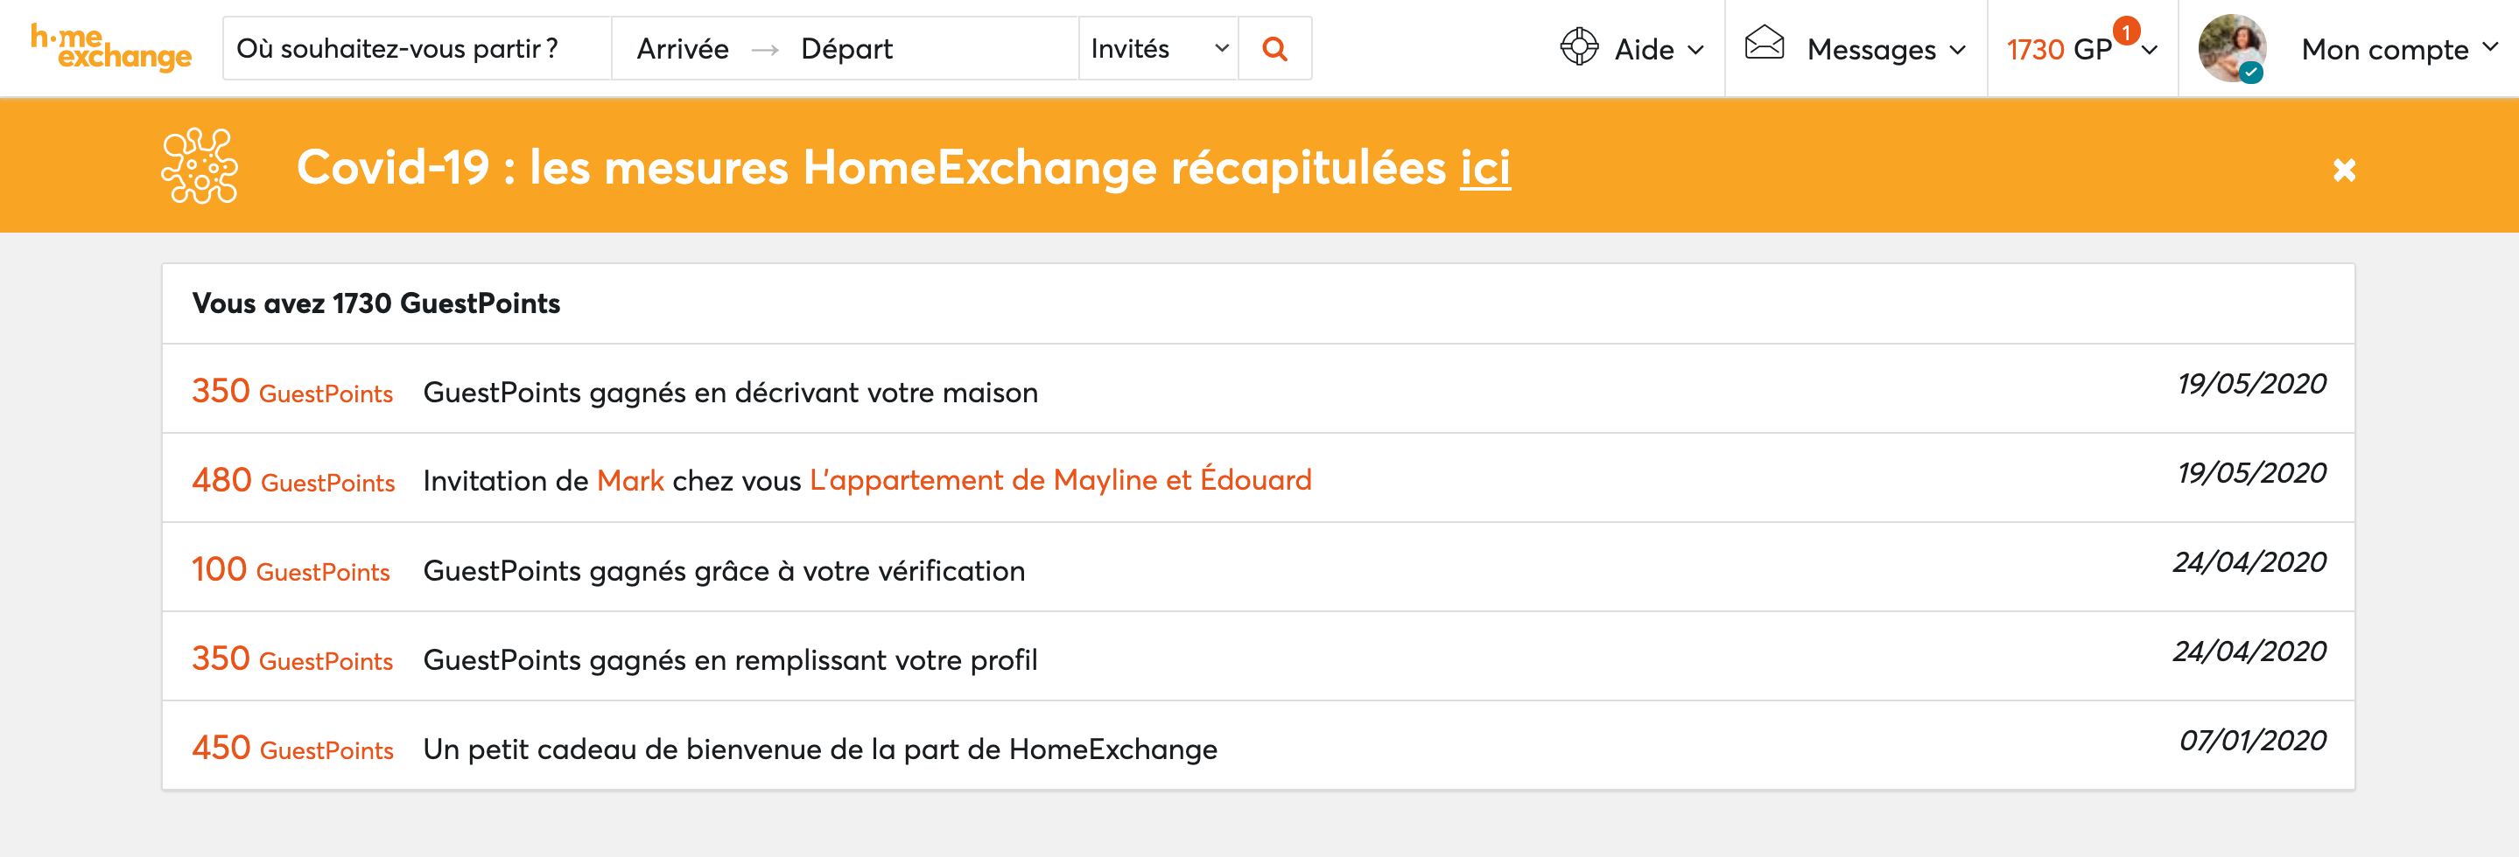
Task: Close the Covid-19 orange banner
Action: [x=2344, y=170]
